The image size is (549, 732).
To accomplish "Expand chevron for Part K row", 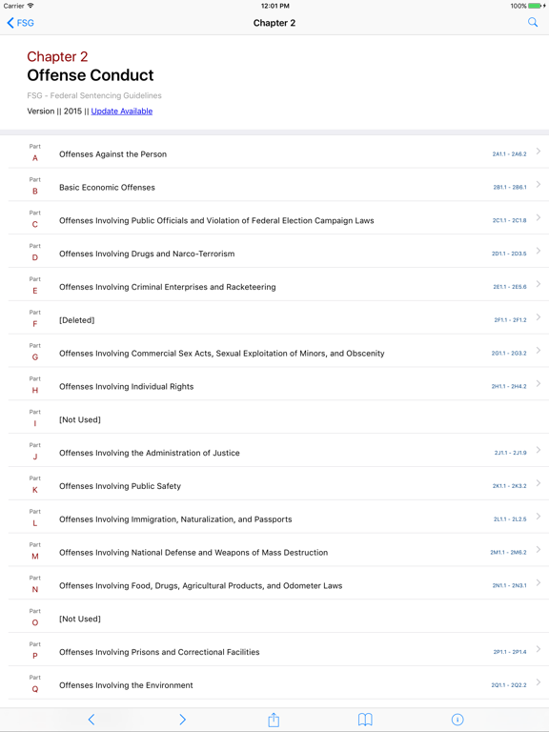I will tap(539, 482).
